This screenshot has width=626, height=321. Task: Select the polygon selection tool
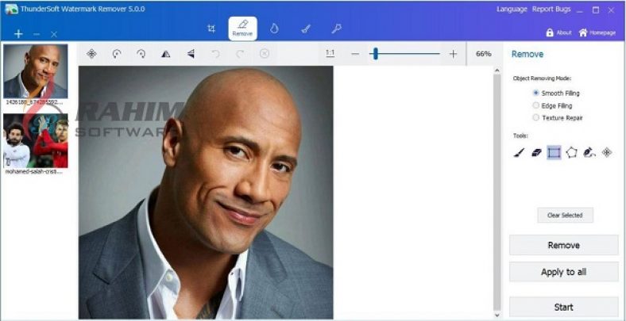click(572, 152)
